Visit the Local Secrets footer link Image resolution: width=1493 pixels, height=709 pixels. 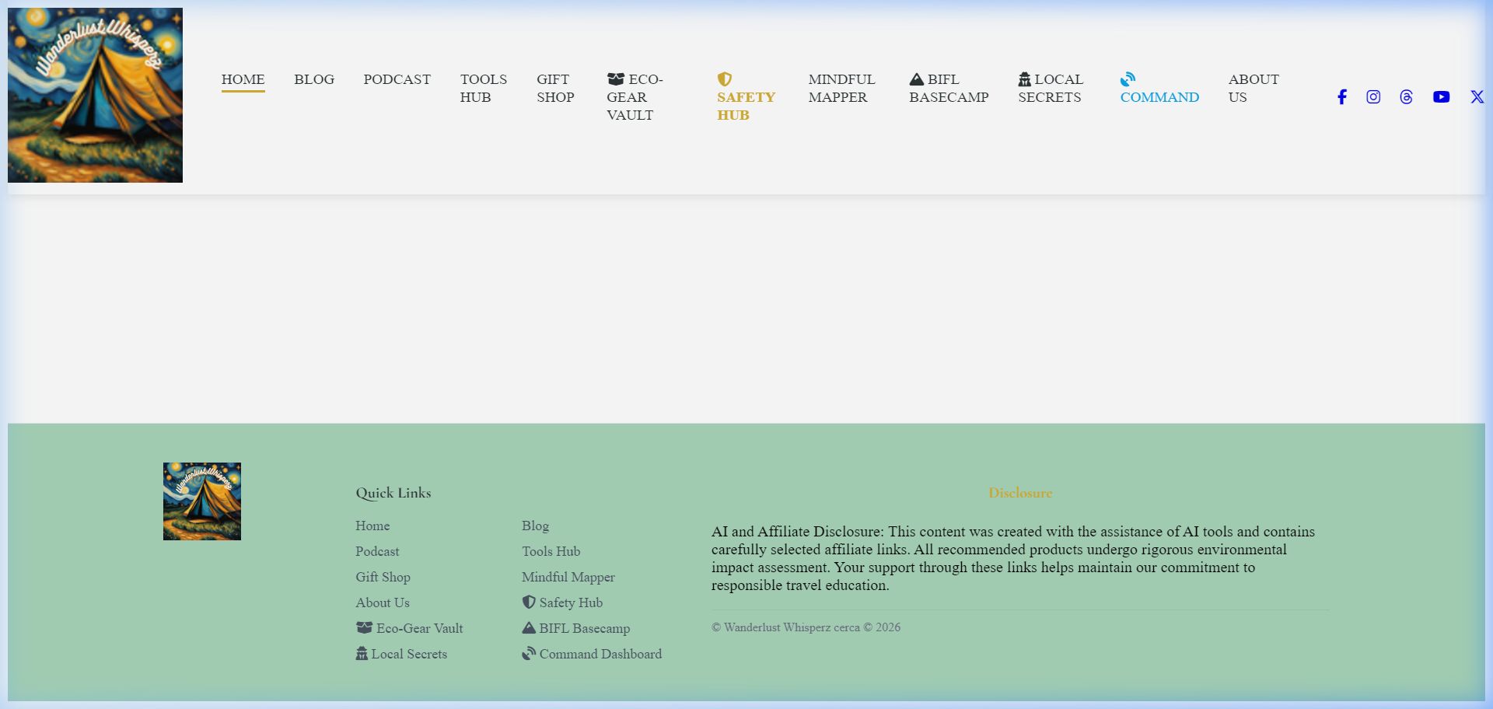click(x=408, y=654)
